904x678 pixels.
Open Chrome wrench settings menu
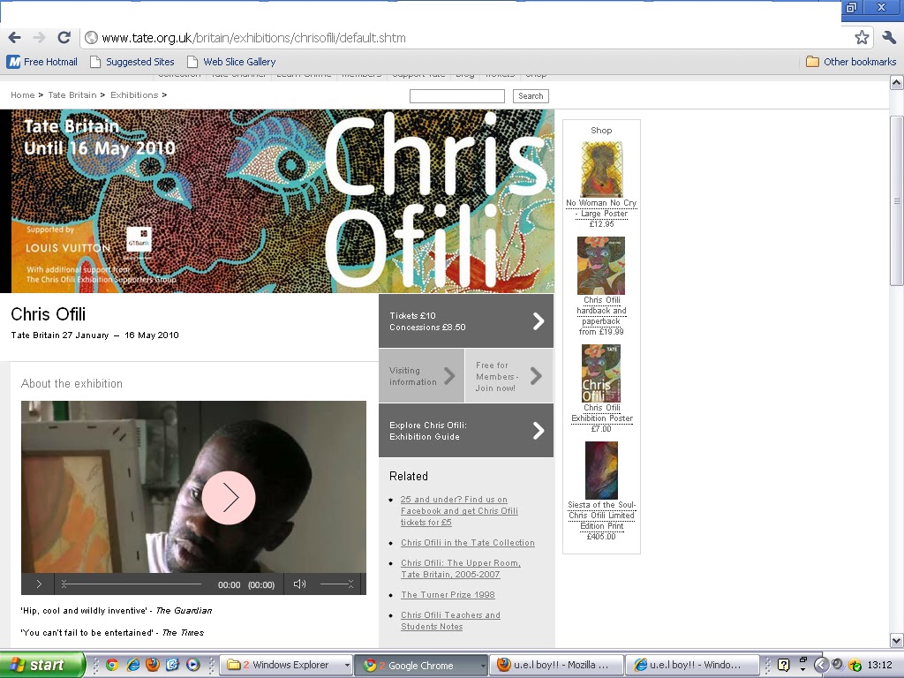[x=889, y=37]
